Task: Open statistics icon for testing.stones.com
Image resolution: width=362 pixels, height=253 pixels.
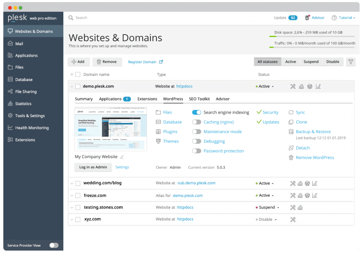Action: click(300, 207)
